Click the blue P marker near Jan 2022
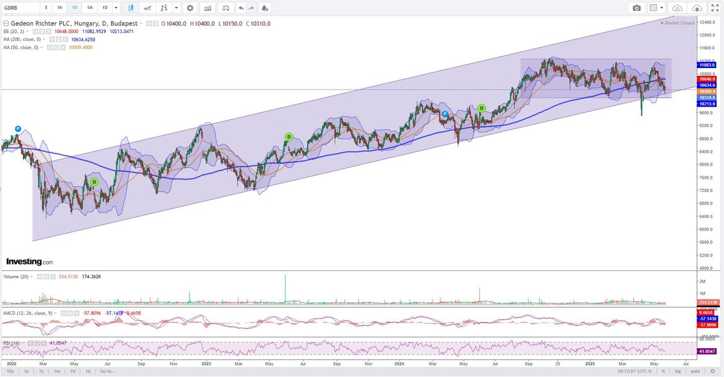Image resolution: width=724 pixels, height=377 pixels. (18, 128)
